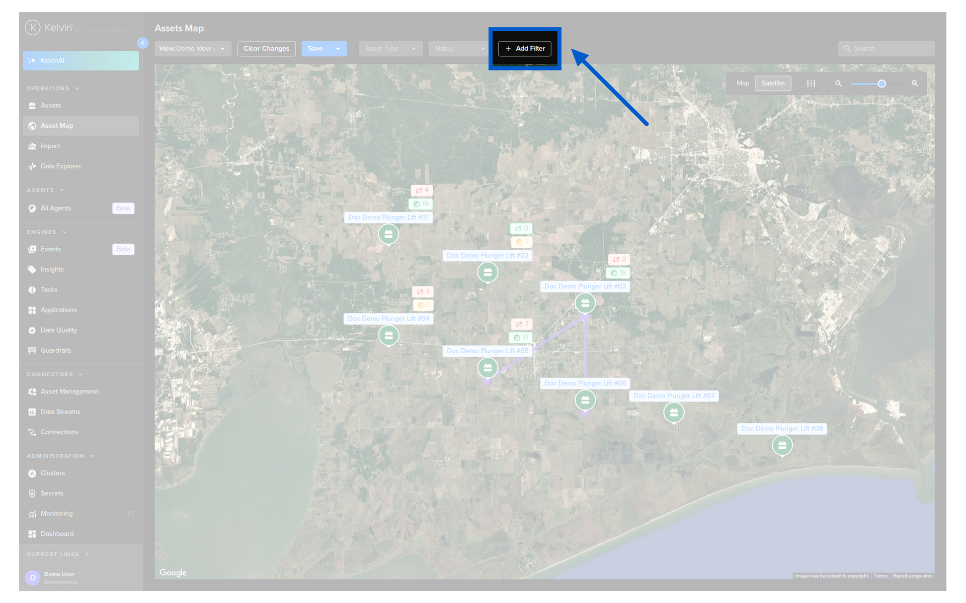Open the Asset Type filter dropdown
The height and width of the screenshot is (603, 966).
click(x=390, y=49)
